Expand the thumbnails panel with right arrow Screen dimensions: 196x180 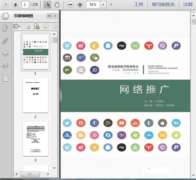tap(55, 16)
